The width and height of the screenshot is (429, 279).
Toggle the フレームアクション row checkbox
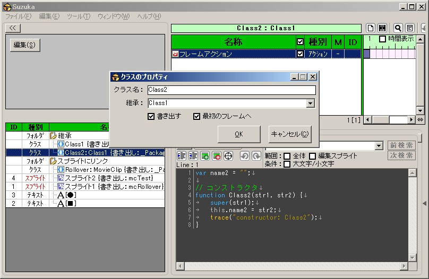pos(300,54)
